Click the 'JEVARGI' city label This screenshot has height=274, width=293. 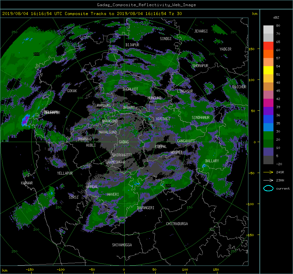click(201, 31)
